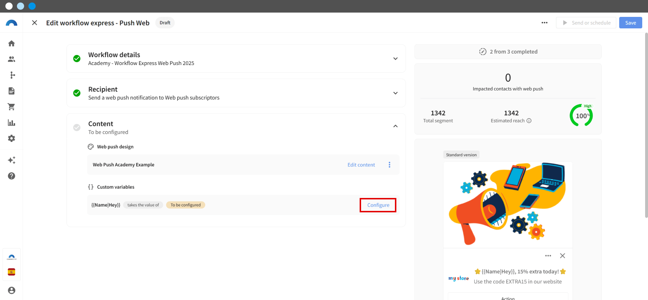Click the 1342 Estimated reach value

(511, 113)
